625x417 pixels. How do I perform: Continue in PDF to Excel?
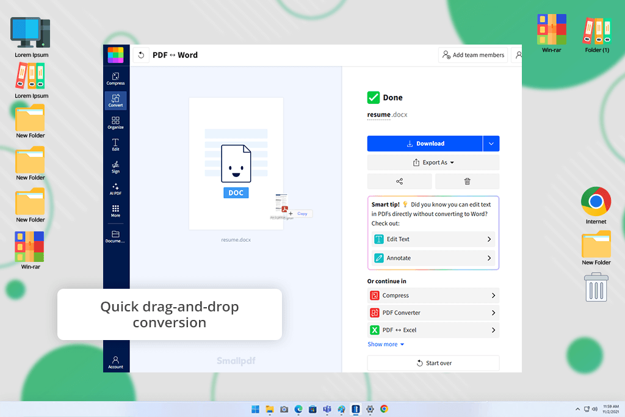pyautogui.click(x=433, y=330)
